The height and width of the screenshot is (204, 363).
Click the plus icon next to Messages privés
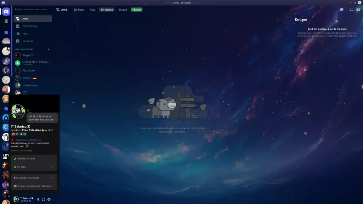tap(49, 49)
